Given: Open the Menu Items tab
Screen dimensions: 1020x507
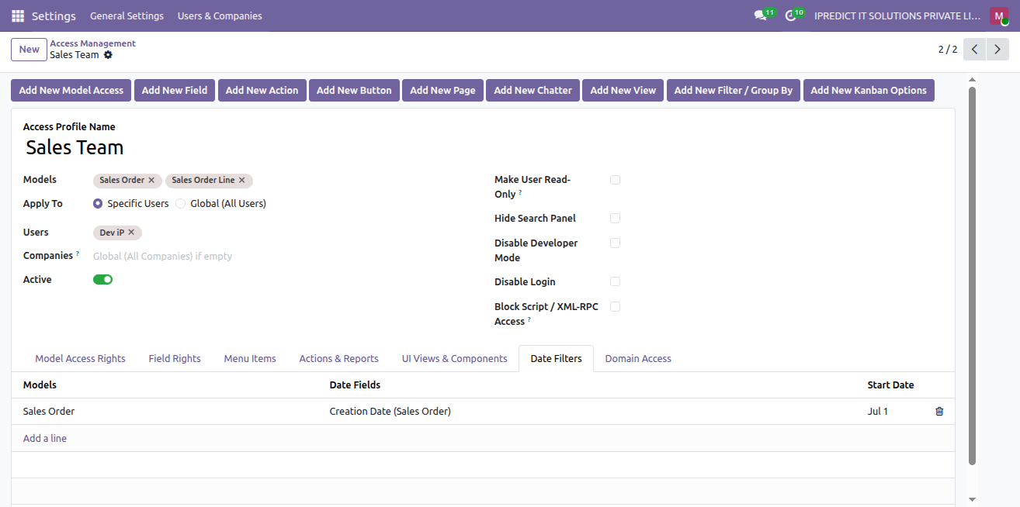Looking at the screenshot, I should pos(250,359).
